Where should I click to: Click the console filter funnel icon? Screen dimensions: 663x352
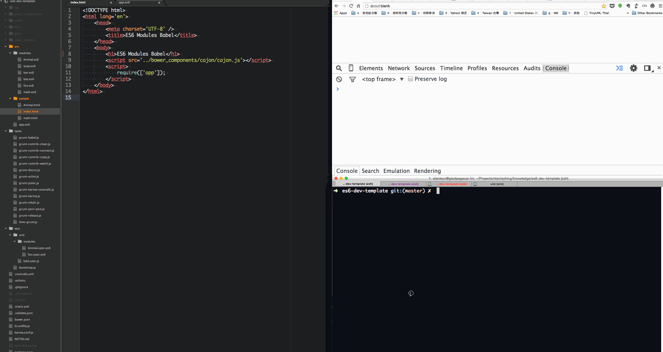click(352, 79)
